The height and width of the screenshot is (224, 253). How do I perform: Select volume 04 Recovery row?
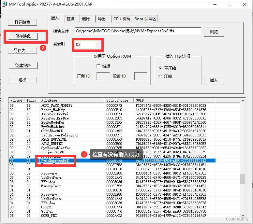tap(112, 194)
